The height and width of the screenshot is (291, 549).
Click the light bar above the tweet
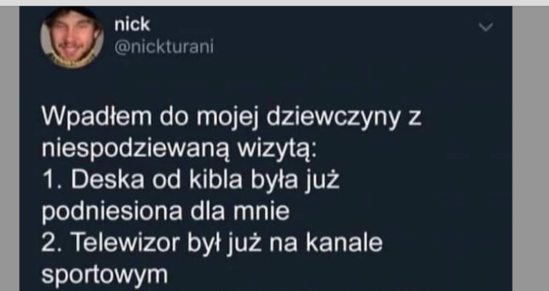pyautogui.click(x=274, y=3)
